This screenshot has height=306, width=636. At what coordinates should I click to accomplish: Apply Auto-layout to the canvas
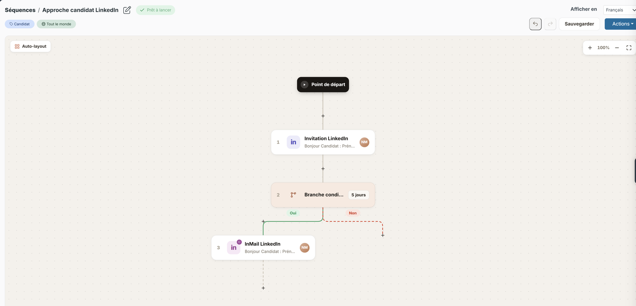pos(31,46)
